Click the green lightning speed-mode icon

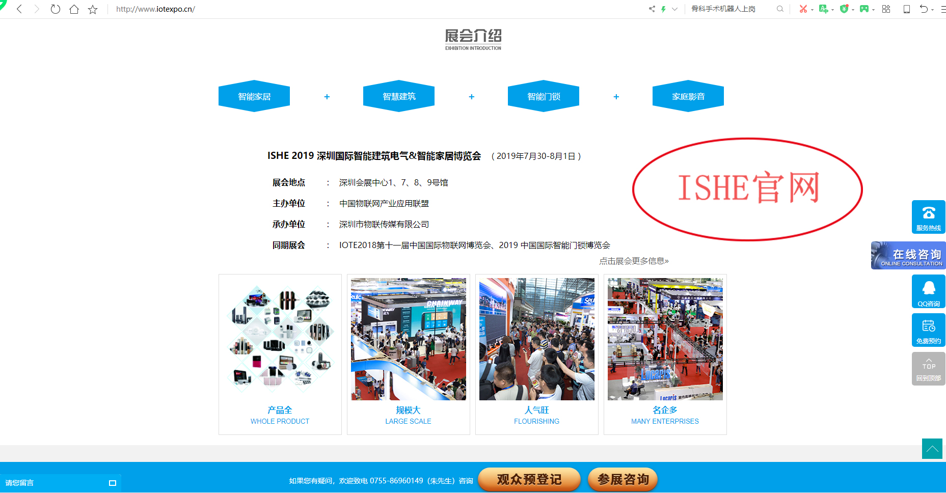click(x=664, y=9)
